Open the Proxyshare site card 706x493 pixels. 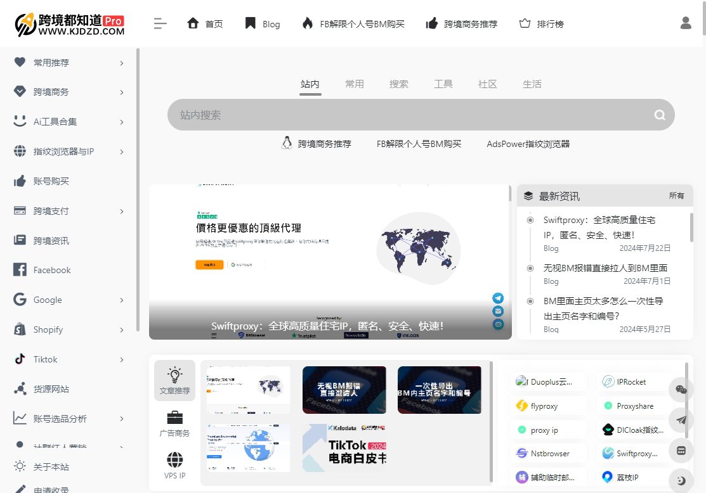(635, 406)
